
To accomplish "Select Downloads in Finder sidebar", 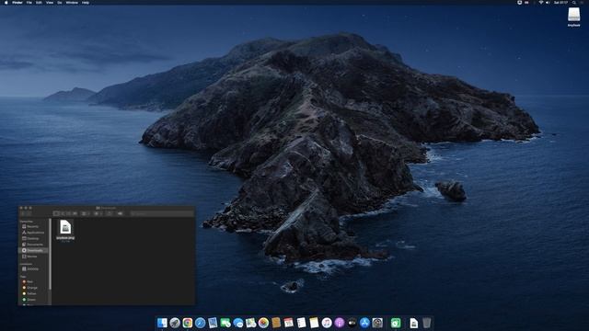I will tap(33, 250).
